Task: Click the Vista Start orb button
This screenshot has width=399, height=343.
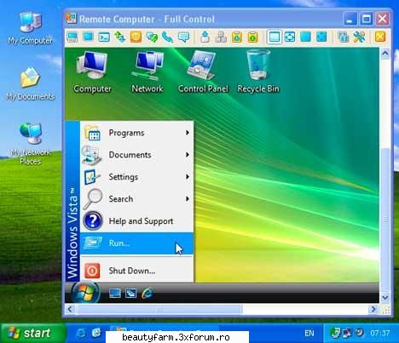Action: pyautogui.click(x=85, y=293)
